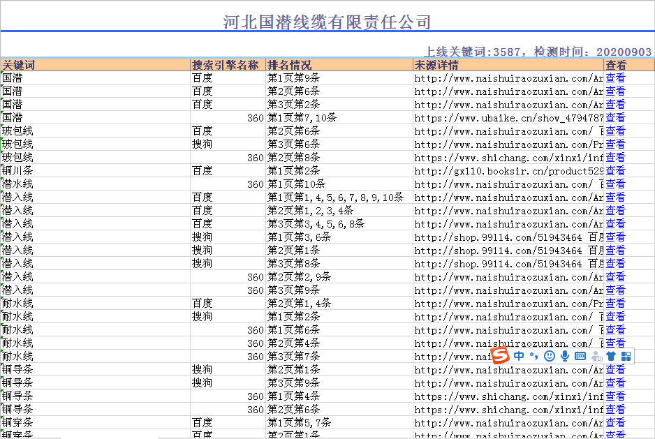Click 查看 link for 玻包线 搜狗 row
655x439 pixels.
click(x=615, y=144)
